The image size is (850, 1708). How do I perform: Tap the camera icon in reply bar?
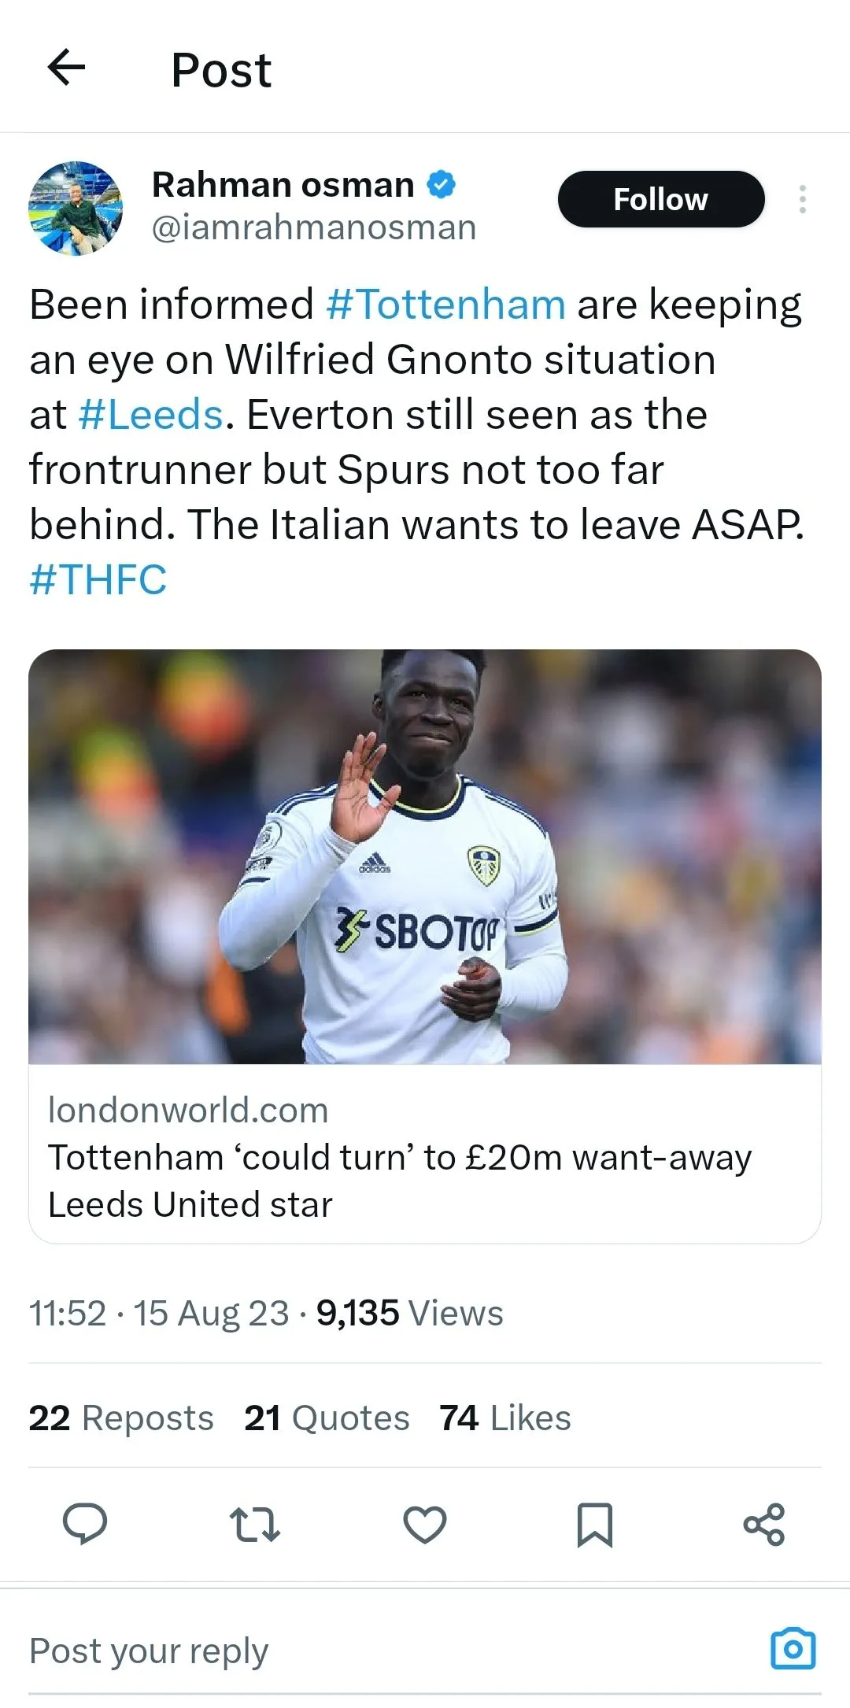(793, 1648)
